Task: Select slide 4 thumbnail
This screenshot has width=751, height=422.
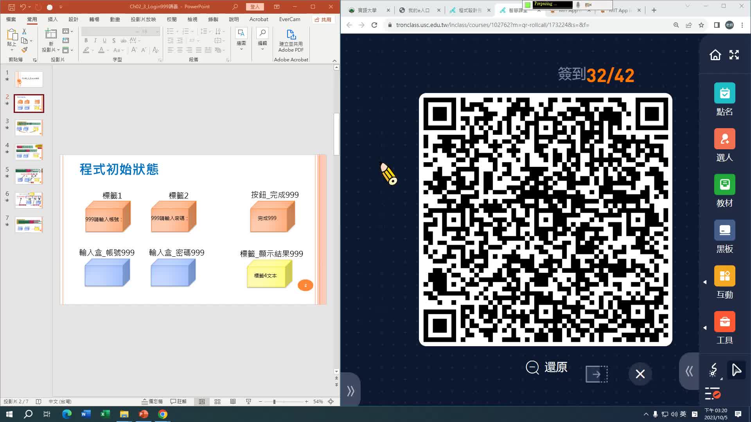Action: pos(29,152)
